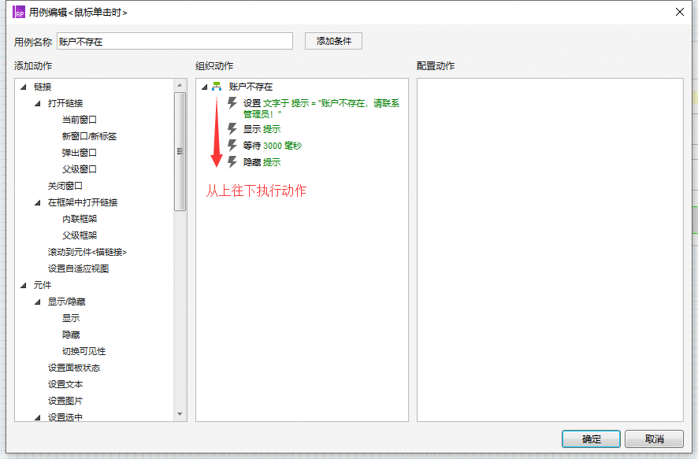Add the 内联框架 action
The image size is (698, 459).
point(80,219)
